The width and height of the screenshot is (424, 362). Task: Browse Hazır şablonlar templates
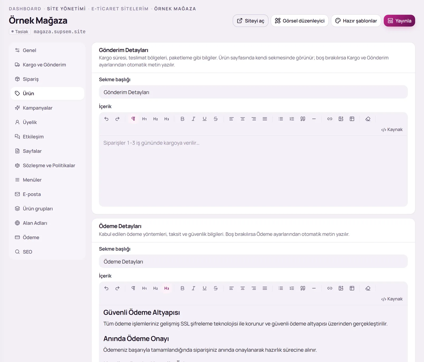pos(356,21)
